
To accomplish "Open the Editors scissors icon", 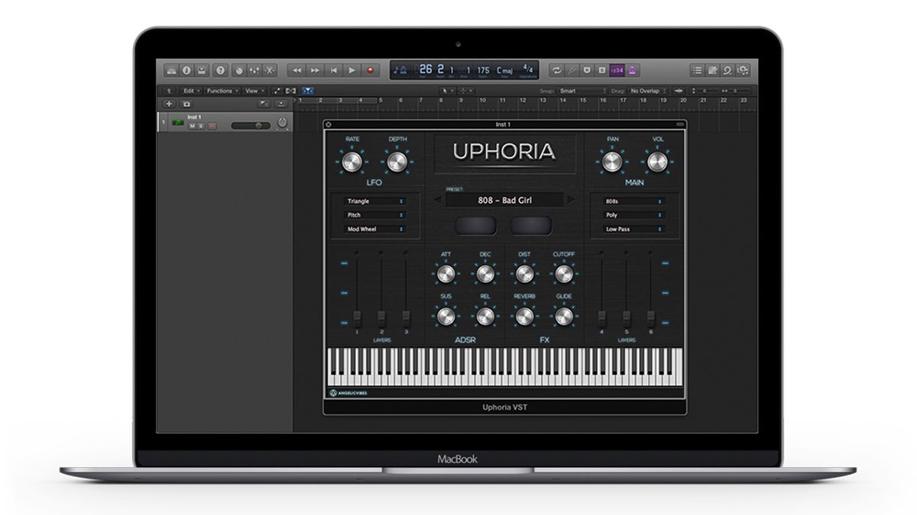I will pyautogui.click(x=270, y=70).
